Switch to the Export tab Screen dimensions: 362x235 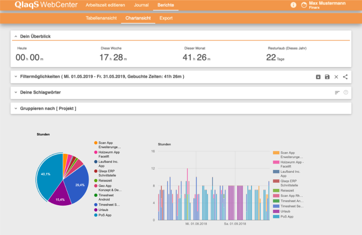point(166,18)
